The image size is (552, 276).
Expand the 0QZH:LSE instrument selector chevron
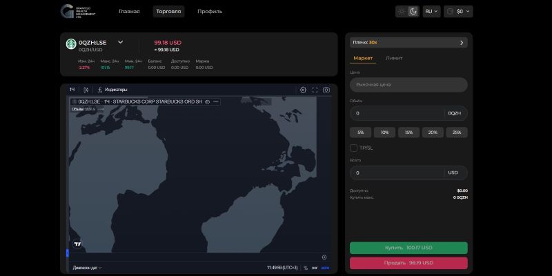point(120,42)
